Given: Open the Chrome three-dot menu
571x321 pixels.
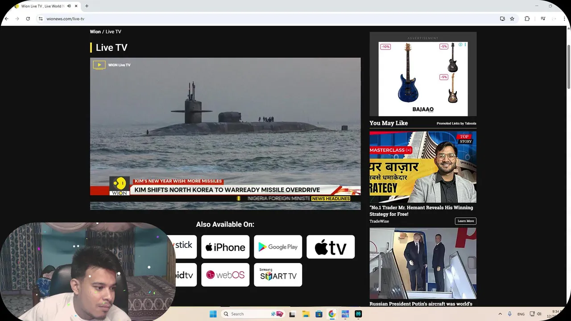Looking at the screenshot, I should click(565, 19).
